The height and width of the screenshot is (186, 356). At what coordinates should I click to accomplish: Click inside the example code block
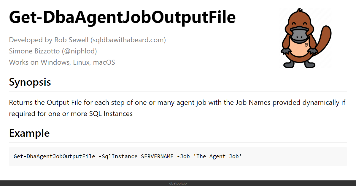pos(178,156)
